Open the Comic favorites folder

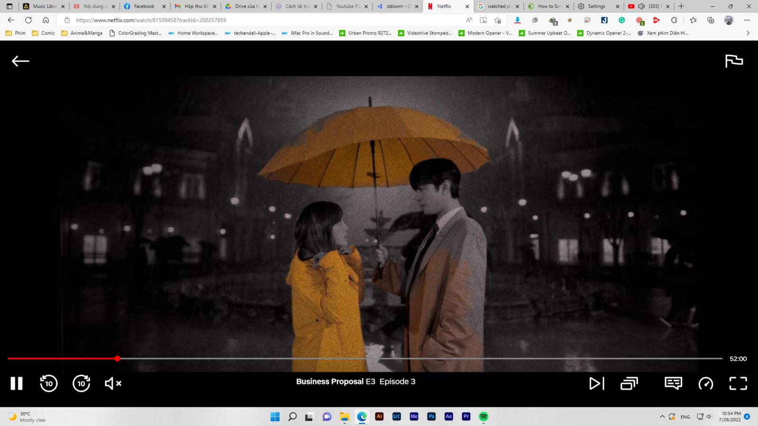43,33
